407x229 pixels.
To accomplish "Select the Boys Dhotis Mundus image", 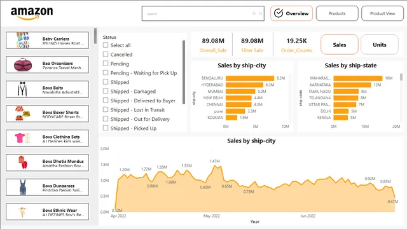I will click(x=23, y=163).
